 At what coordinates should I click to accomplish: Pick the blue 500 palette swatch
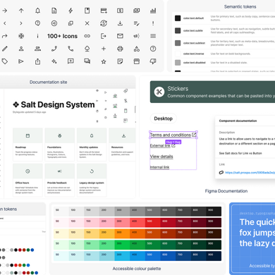pyautogui.click(x=153, y=256)
